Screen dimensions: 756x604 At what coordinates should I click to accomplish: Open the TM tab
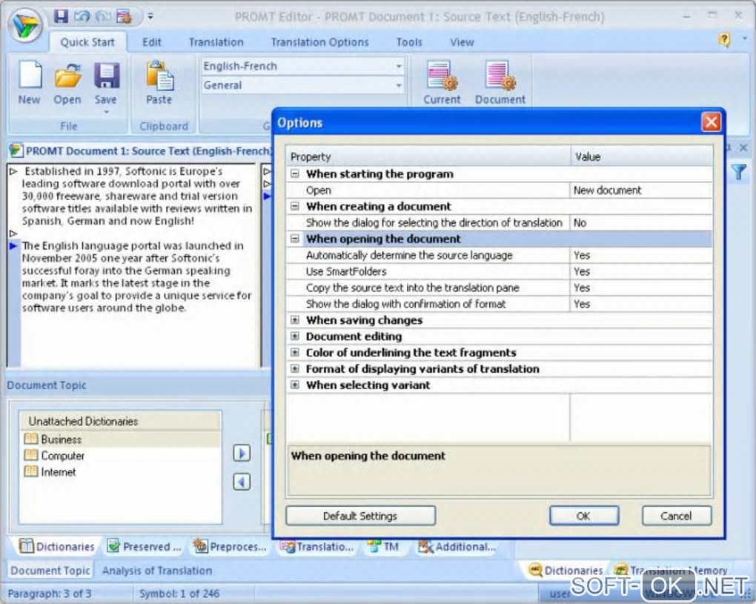pyautogui.click(x=383, y=547)
